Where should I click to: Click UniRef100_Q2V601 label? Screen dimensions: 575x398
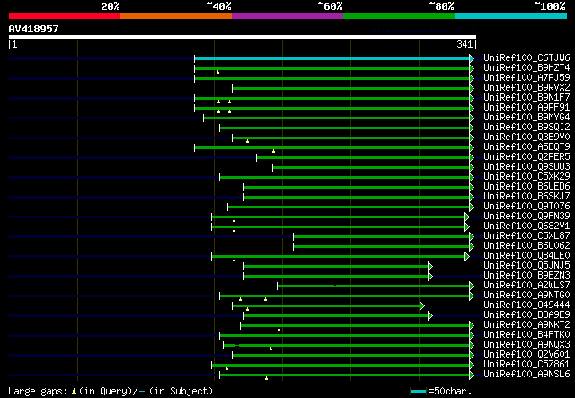click(x=526, y=355)
